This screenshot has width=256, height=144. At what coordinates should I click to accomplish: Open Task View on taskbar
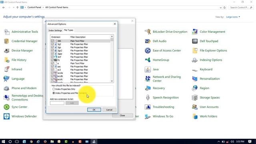tap(17, 142)
